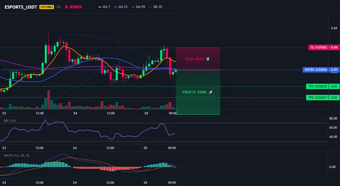Viewport: 340px width, 186px height.
Task: Toggle the BB 20 legend entry
Action: click(x=156, y=7)
